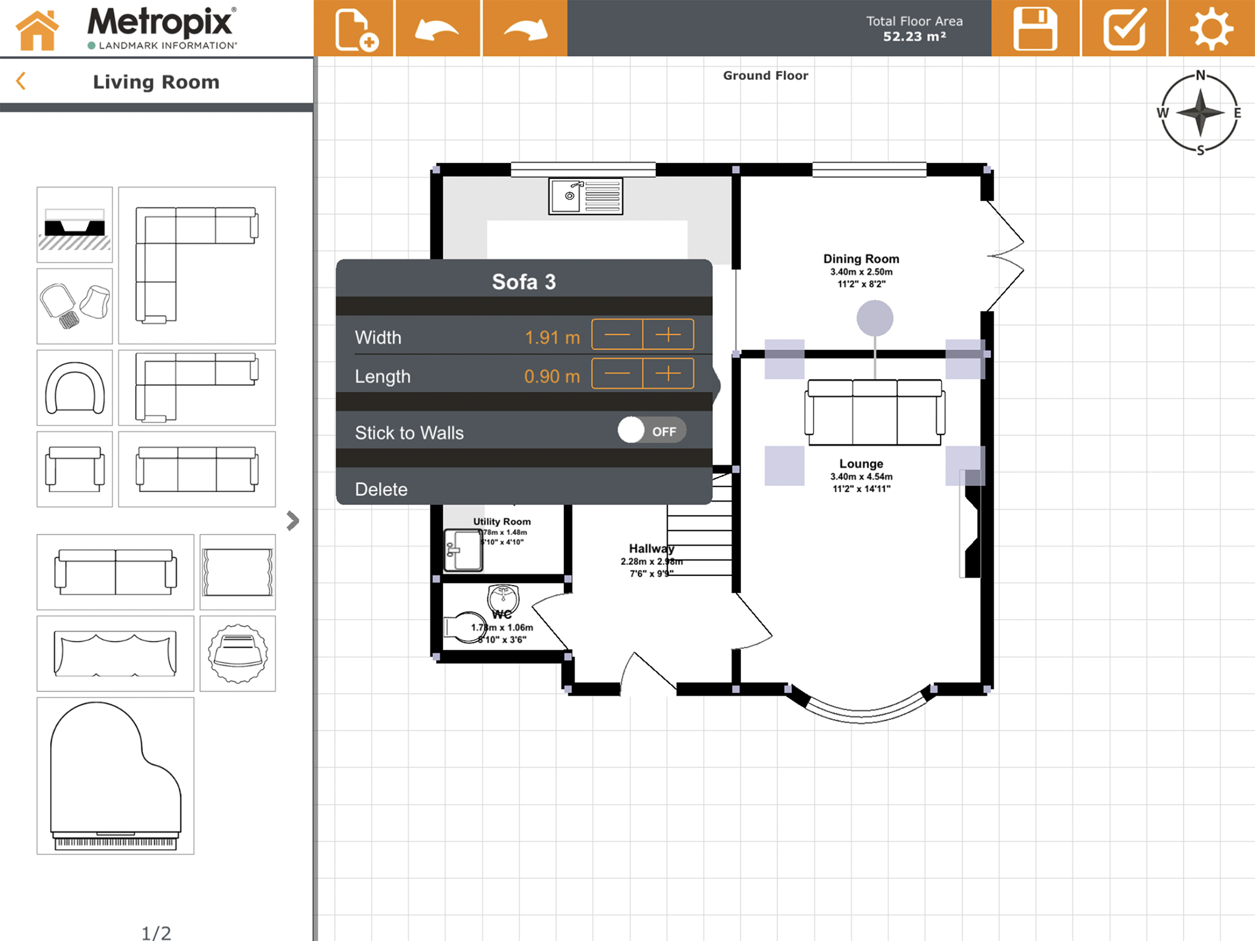Select the utility room sink fixture
The height and width of the screenshot is (941, 1255).
pyautogui.click(x=463, y=550)
